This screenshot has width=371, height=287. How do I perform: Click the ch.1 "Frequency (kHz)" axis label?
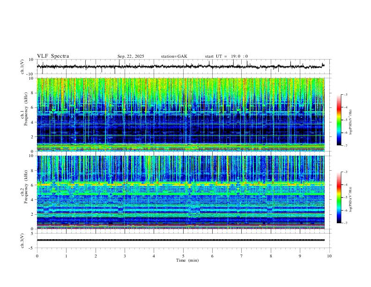click(26, 109)
